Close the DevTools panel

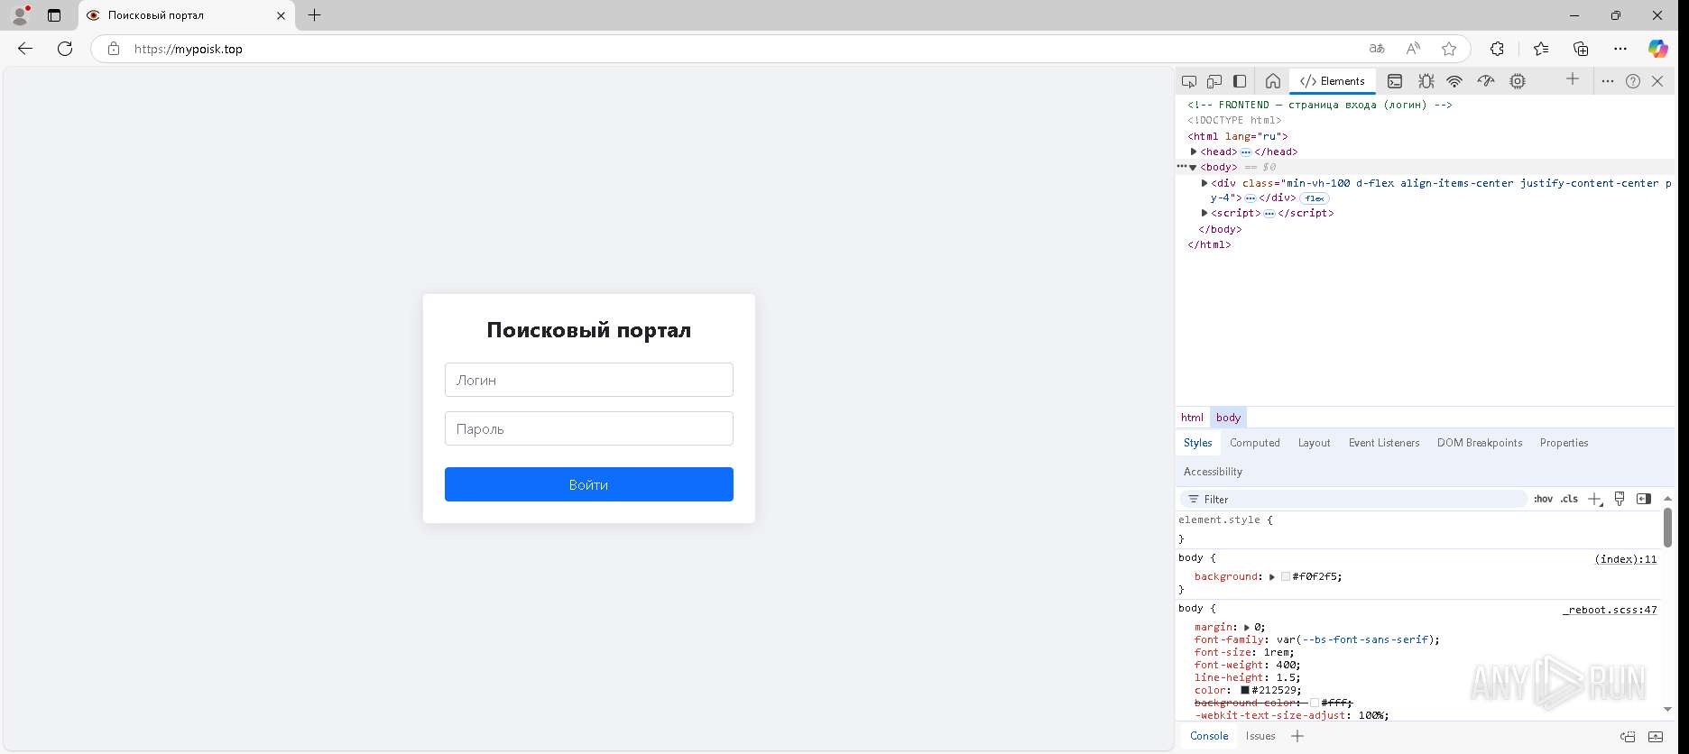(1657, 81)
